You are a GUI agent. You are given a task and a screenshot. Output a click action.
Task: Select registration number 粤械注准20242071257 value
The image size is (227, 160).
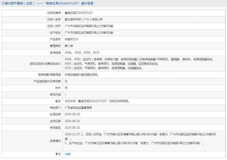(79, 13)
